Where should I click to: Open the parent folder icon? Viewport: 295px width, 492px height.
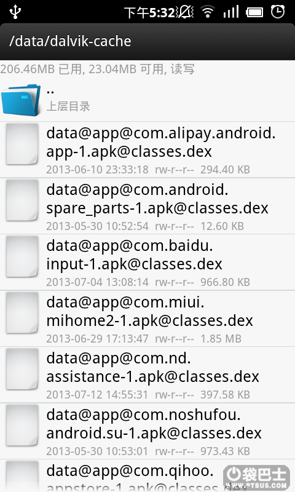22,100
